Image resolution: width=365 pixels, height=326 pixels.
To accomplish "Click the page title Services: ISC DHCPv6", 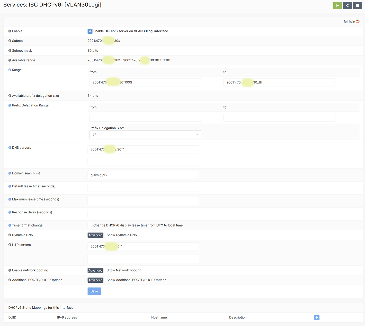I will click(x=52, y=5).
